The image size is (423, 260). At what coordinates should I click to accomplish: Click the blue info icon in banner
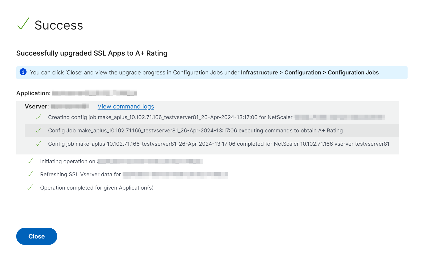(x=23, y=72)
